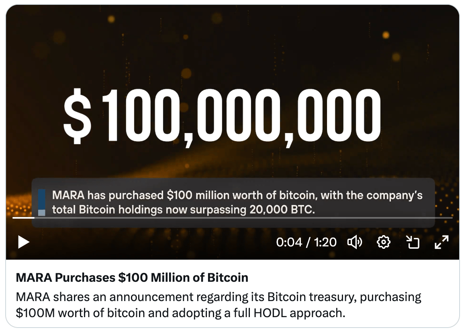Screen dimensions: 466x332
Task: Click the total duration 1:20
Action: (325, 242)
